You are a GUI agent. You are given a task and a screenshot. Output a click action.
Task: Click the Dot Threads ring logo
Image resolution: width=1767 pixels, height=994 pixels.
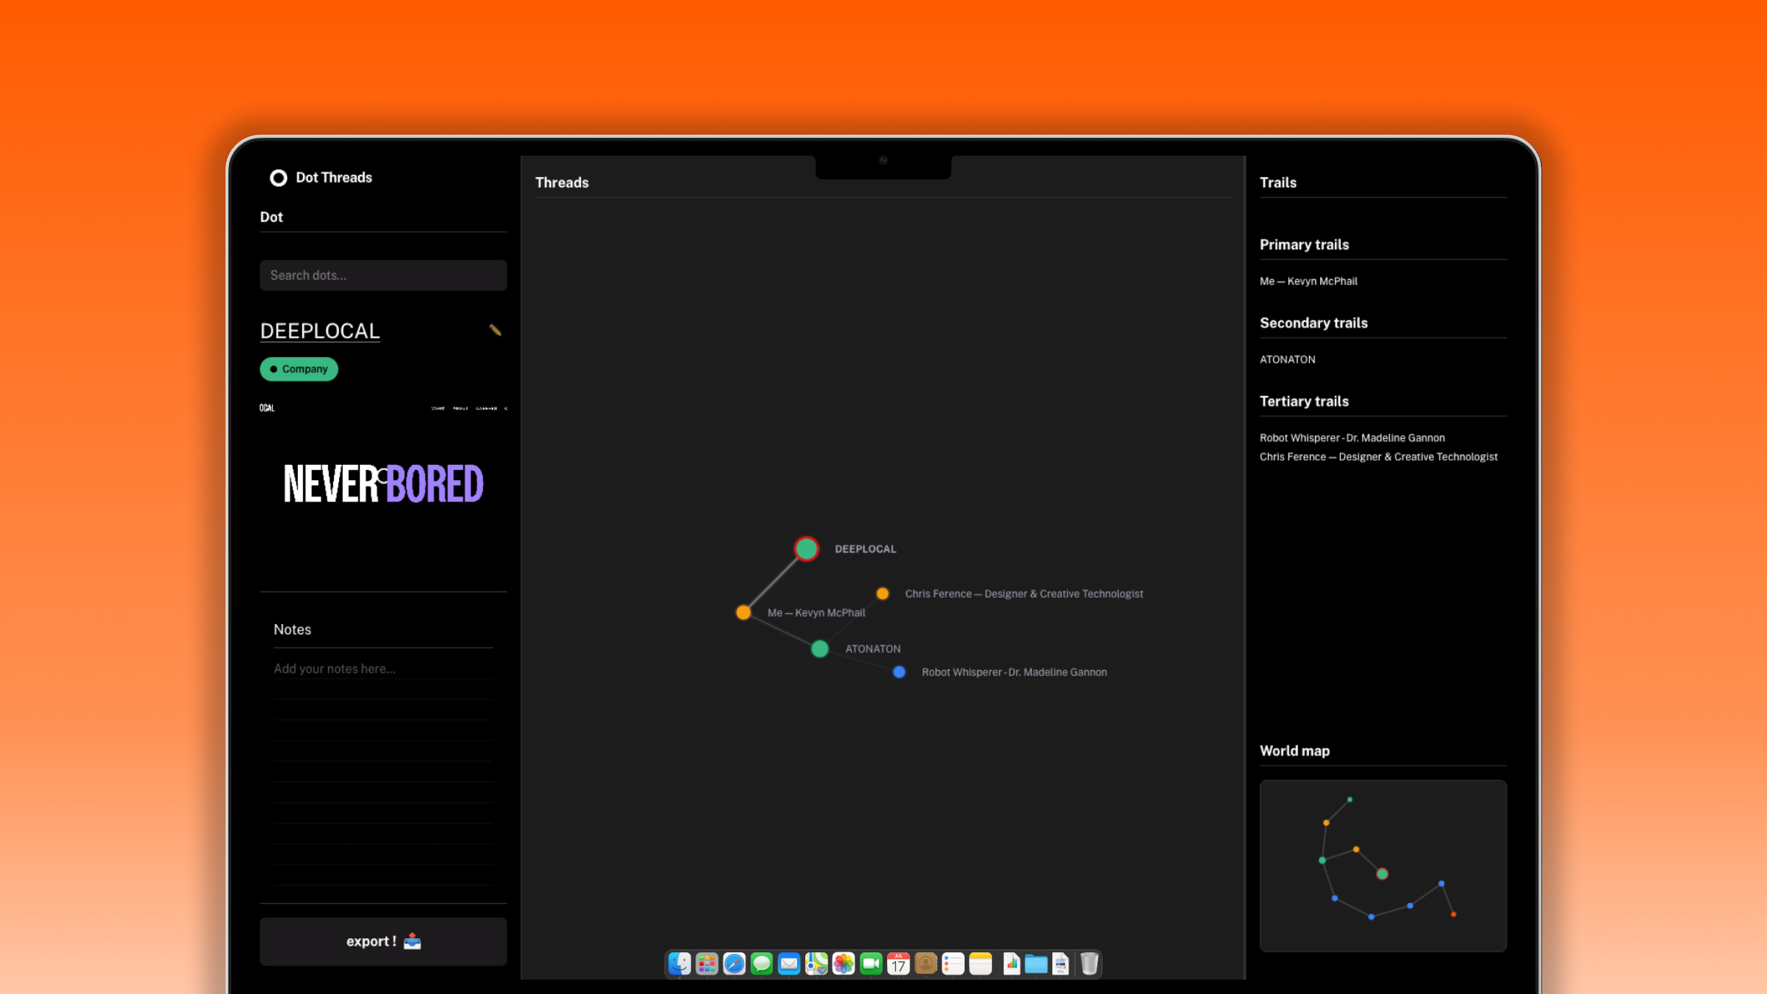pyautogui.click(x=278, y=178)
